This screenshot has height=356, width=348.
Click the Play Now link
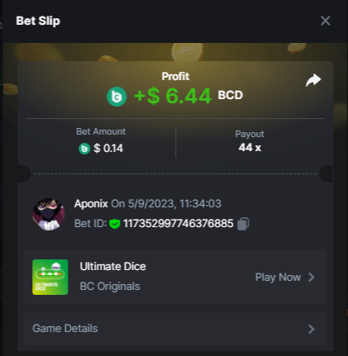(x=285, y=277)
